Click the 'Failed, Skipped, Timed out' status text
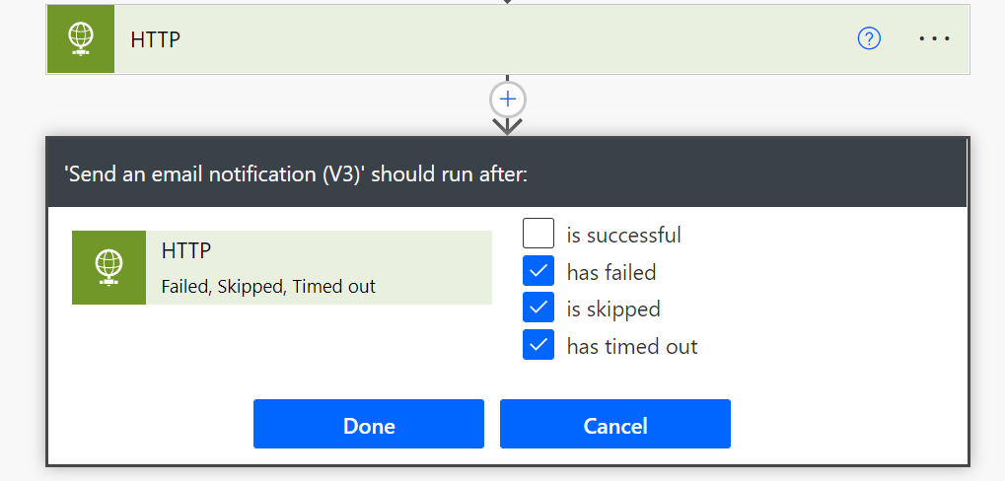The height and width of the screenshot is (481, 1005). click(268, 287)
